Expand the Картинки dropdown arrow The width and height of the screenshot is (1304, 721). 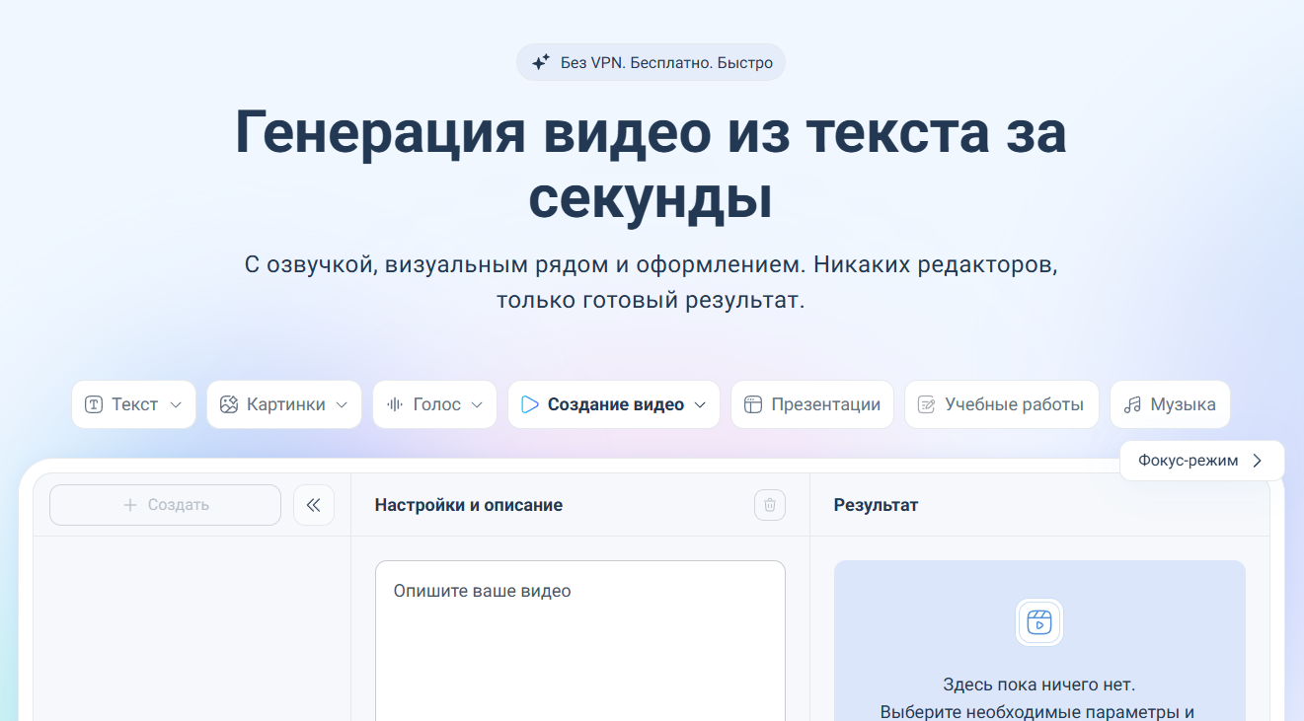coord(342,404)
